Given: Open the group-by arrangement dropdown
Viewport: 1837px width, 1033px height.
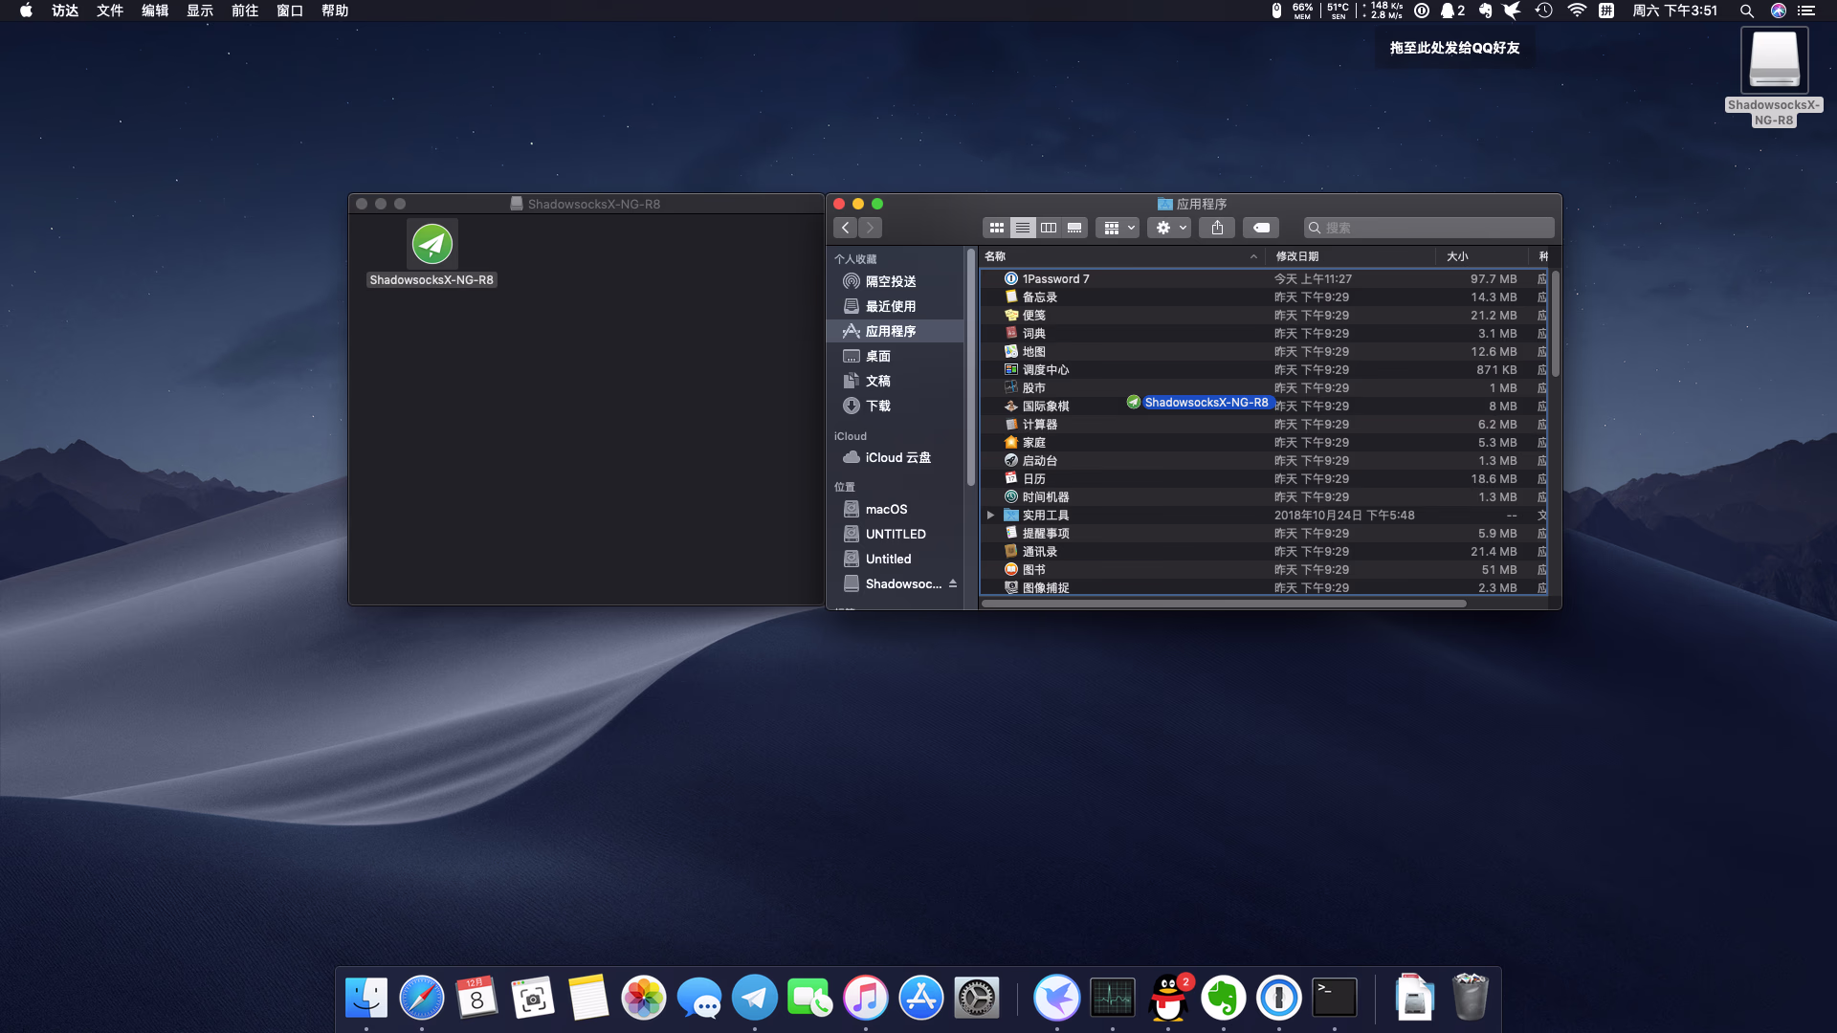Looking at the screenshot, I should pyautogui.click(x=1118, y=228).
